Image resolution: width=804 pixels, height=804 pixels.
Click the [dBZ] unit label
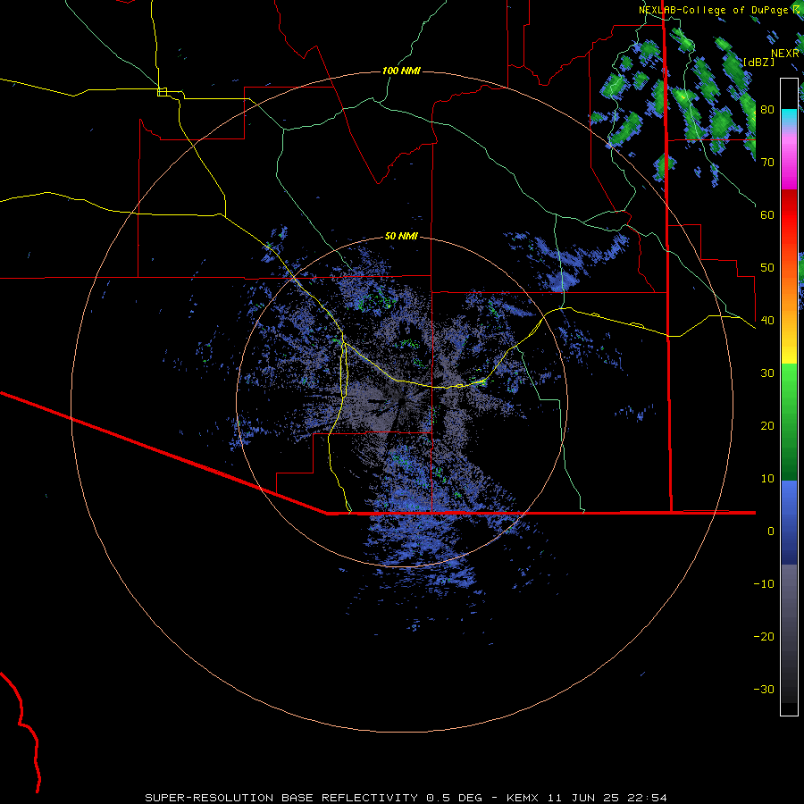click(x=758, y=62)
